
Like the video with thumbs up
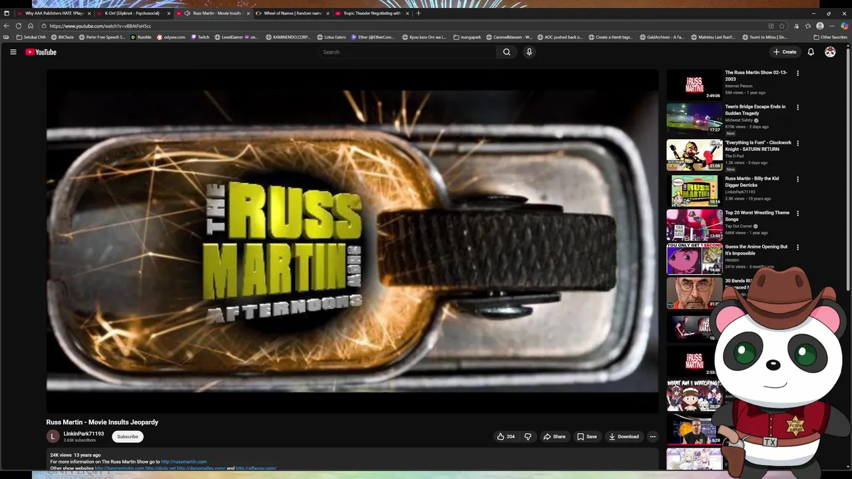tap(506, 436)
